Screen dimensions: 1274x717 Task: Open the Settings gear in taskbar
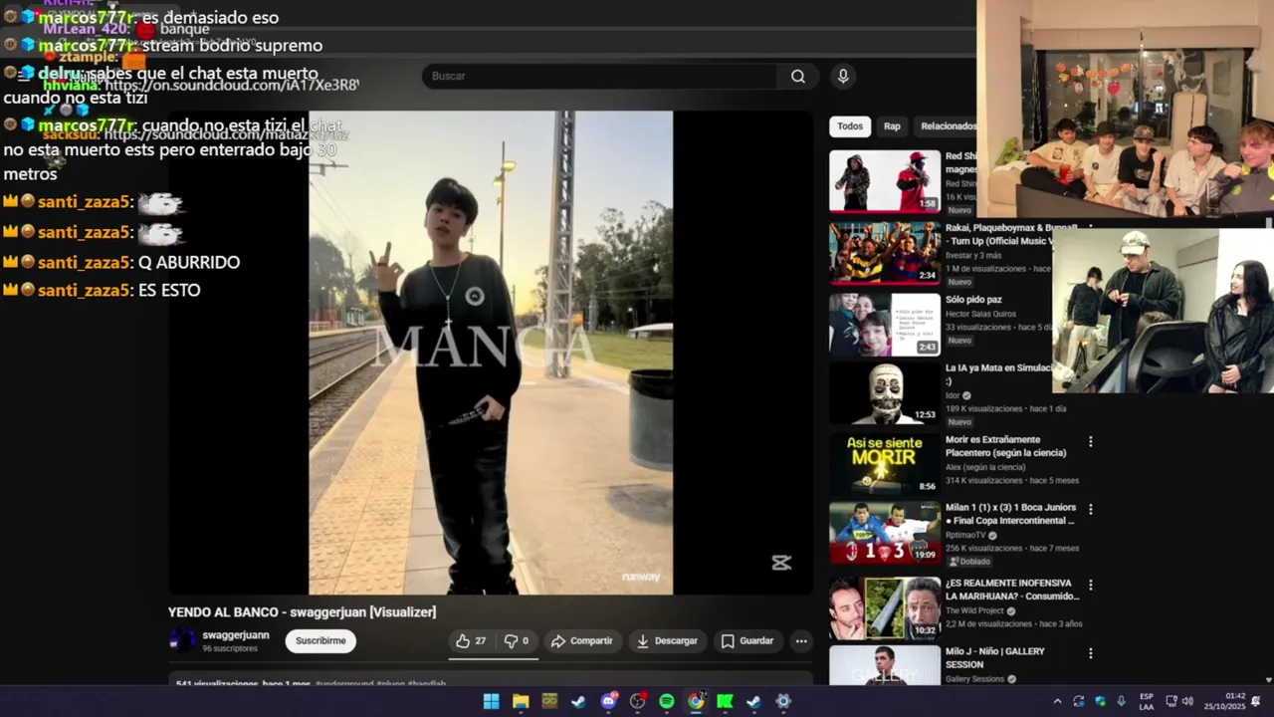point(783,701)
